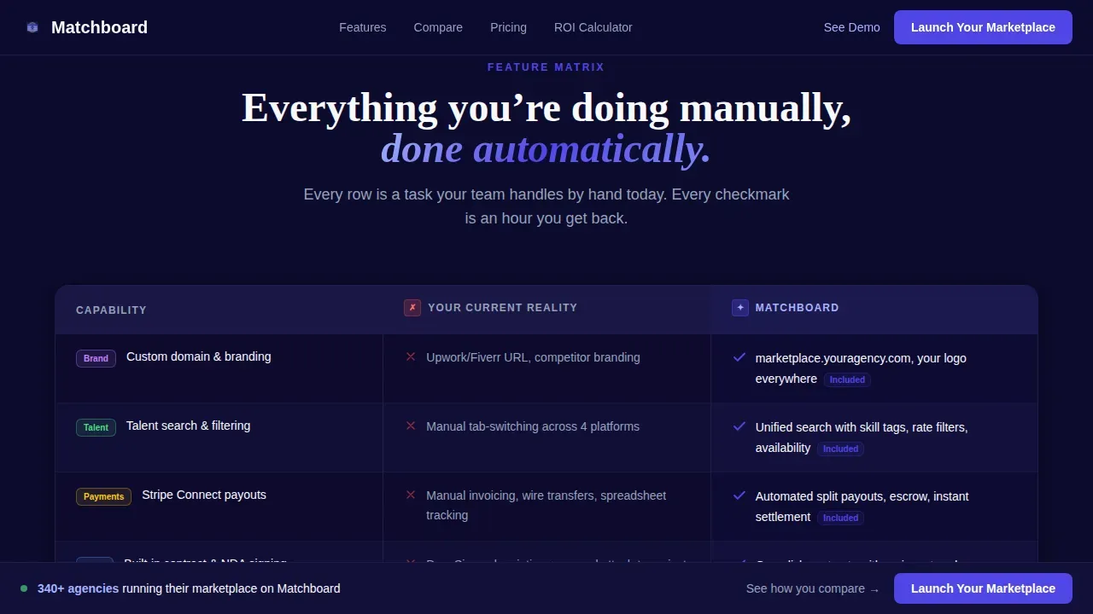Viewport: 1093px width, 614px height.
Task: Click the sparkle icon beside Matchboard column header
Action: click(x=740, y=308)
